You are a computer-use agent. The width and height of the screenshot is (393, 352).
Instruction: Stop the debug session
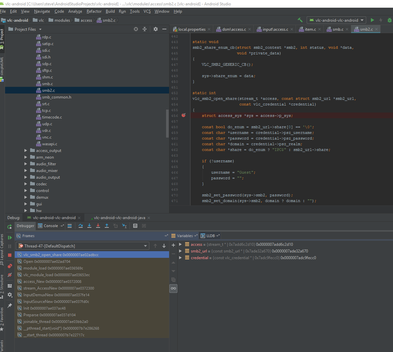(x=10, y=255)
